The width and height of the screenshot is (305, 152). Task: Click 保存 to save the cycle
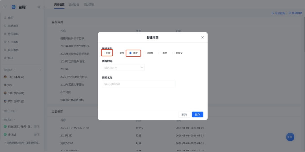point(198,114)
